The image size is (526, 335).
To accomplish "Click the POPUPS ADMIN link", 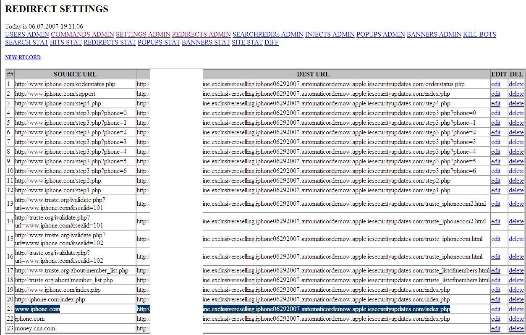I will click(380, 34).
